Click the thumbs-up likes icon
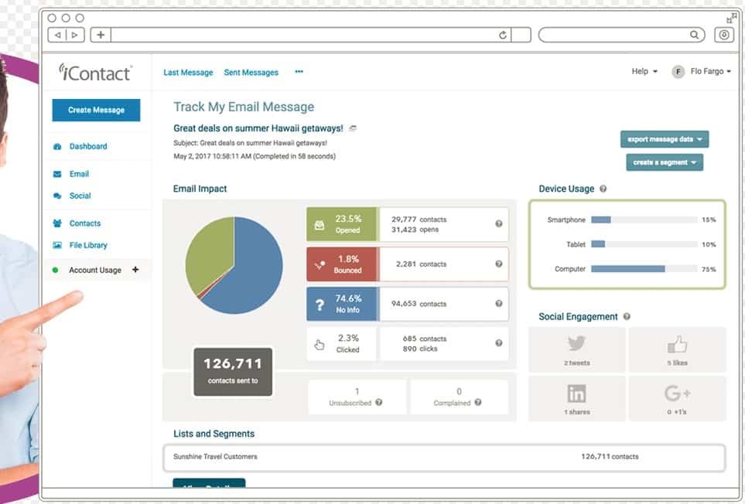 [677, 344]
